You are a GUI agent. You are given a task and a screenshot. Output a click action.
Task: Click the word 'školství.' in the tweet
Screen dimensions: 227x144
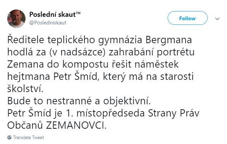[x=26, y=89]
